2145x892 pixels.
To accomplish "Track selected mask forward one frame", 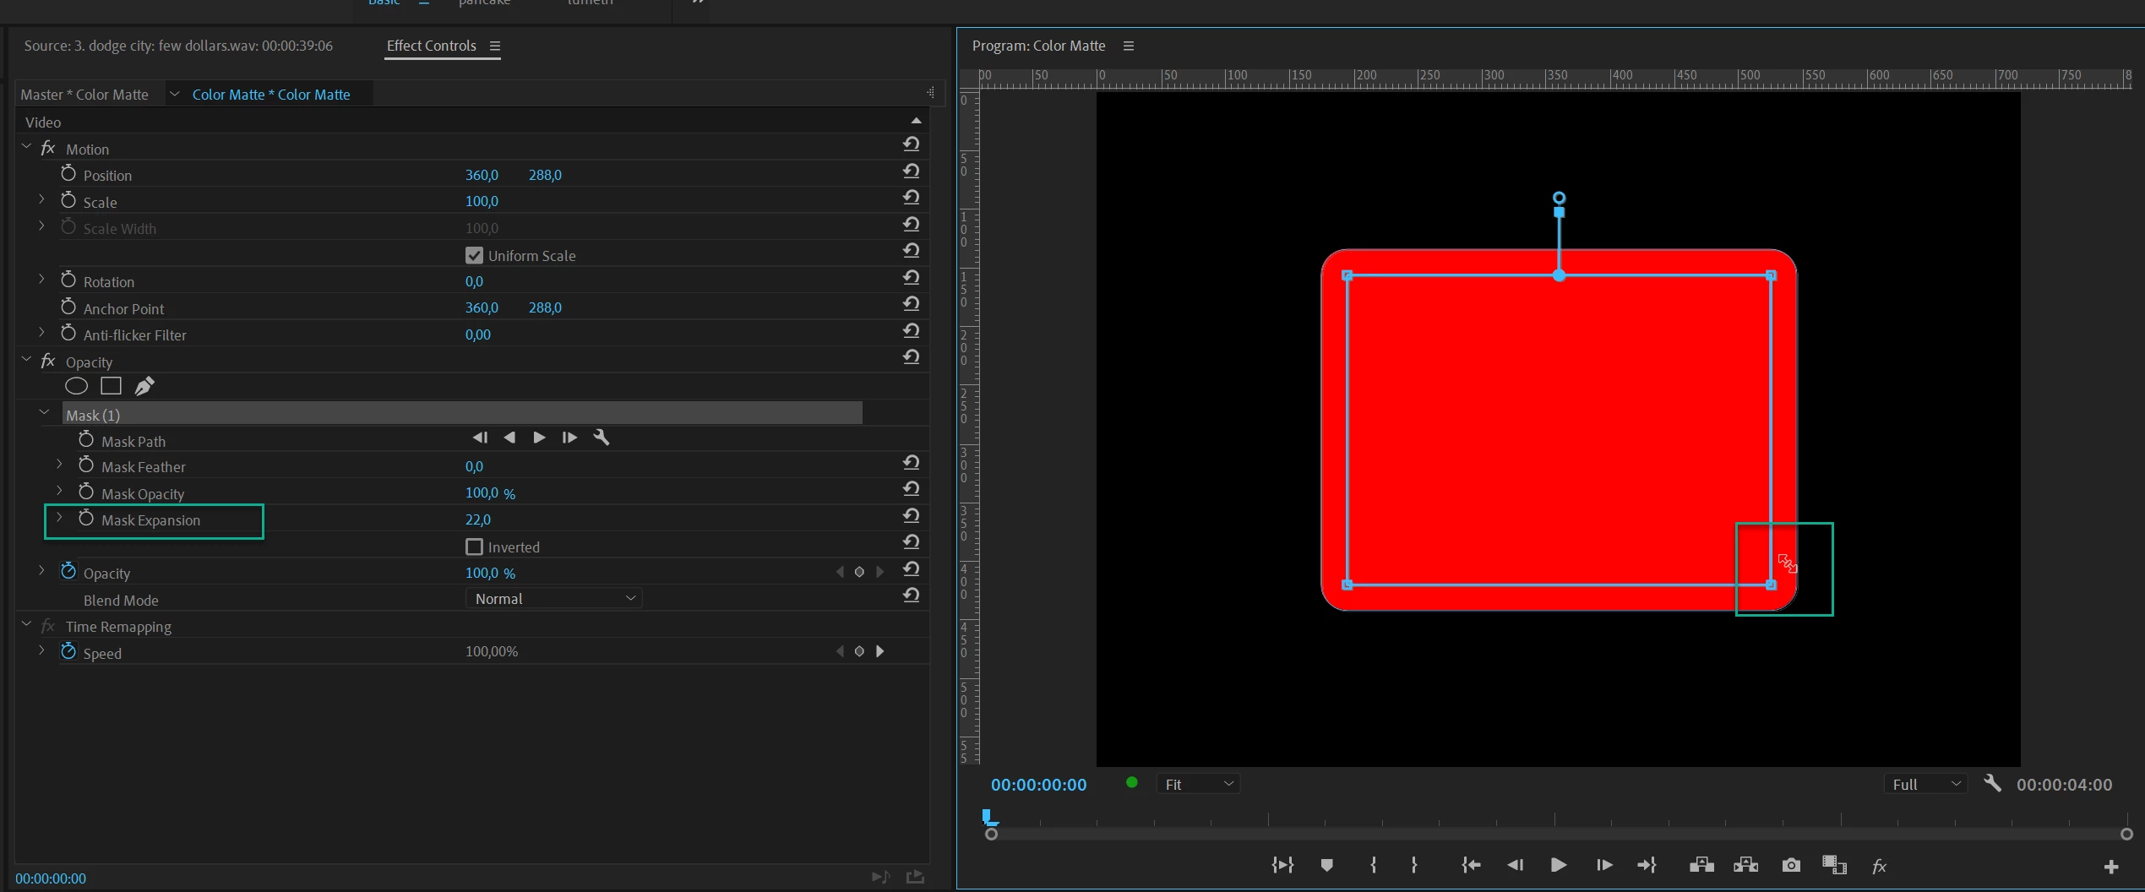I will tap(569, 438).
